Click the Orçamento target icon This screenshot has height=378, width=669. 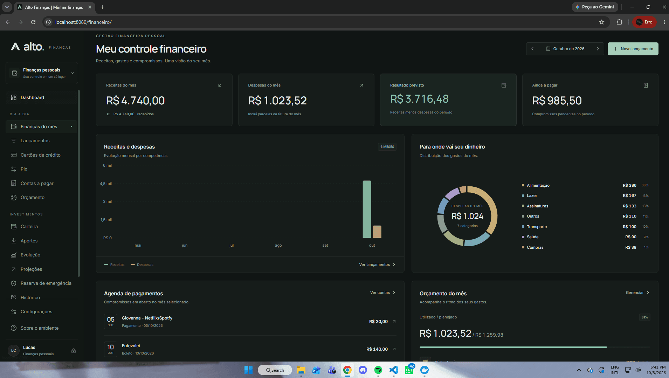coord(14,198)
